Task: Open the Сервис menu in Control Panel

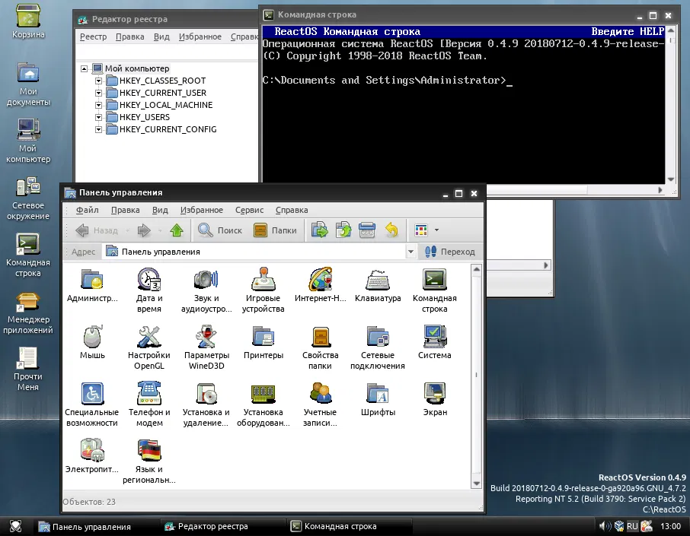Action: (249, 210)
